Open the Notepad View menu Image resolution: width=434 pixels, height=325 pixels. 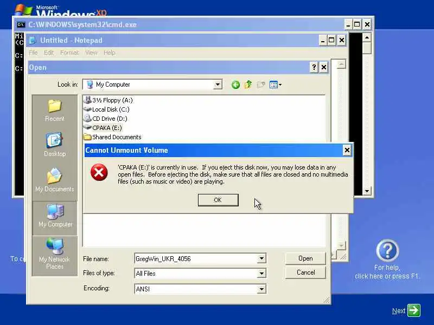tap(91, 53)
